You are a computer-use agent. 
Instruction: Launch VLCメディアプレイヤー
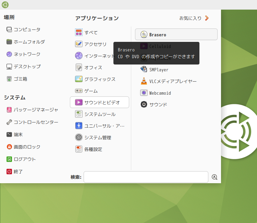pos(176,81)
